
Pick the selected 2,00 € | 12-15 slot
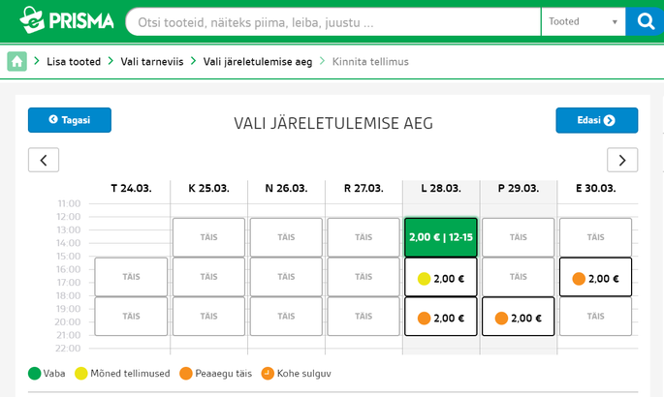[x=441, y=237]
